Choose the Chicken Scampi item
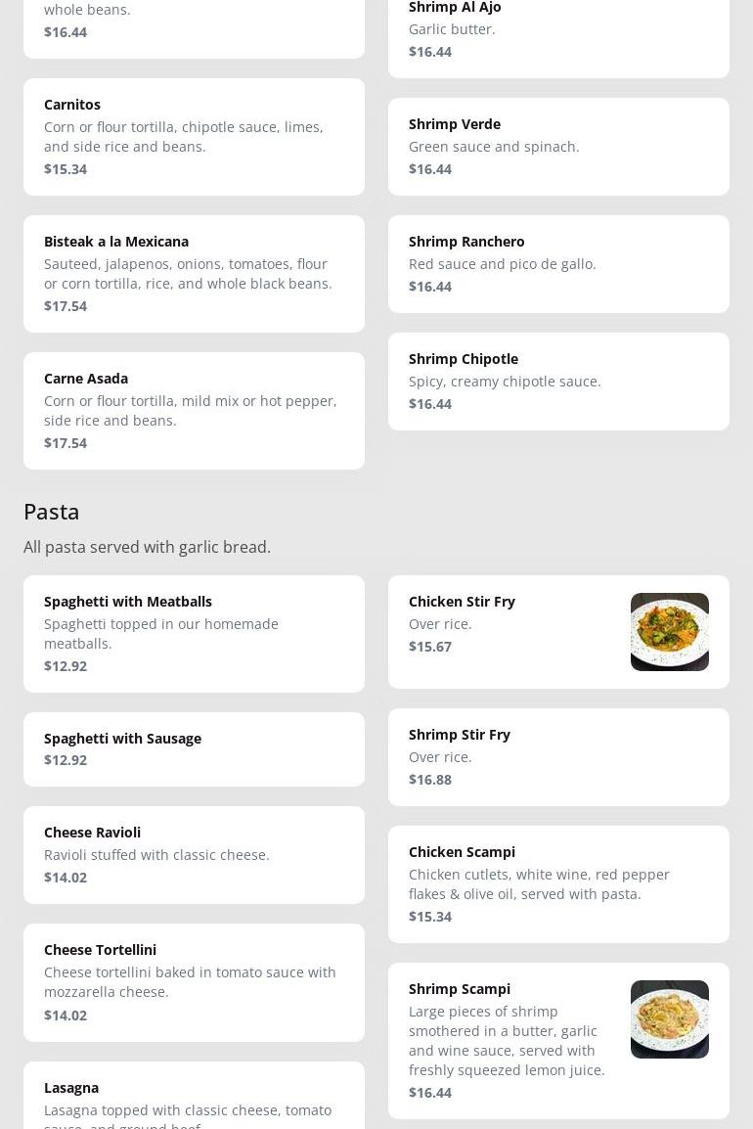753x1129 pixels. tap(558, 884)
